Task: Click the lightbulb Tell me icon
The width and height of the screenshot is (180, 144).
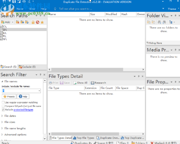Action: pos(55,9)
